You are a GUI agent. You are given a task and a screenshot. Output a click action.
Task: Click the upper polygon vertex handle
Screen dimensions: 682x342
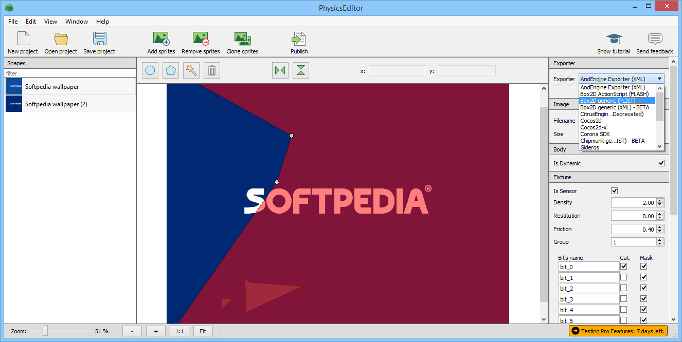(292, 136)
